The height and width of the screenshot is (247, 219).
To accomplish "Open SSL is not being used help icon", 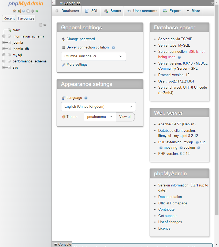I will tap(179, 57).
